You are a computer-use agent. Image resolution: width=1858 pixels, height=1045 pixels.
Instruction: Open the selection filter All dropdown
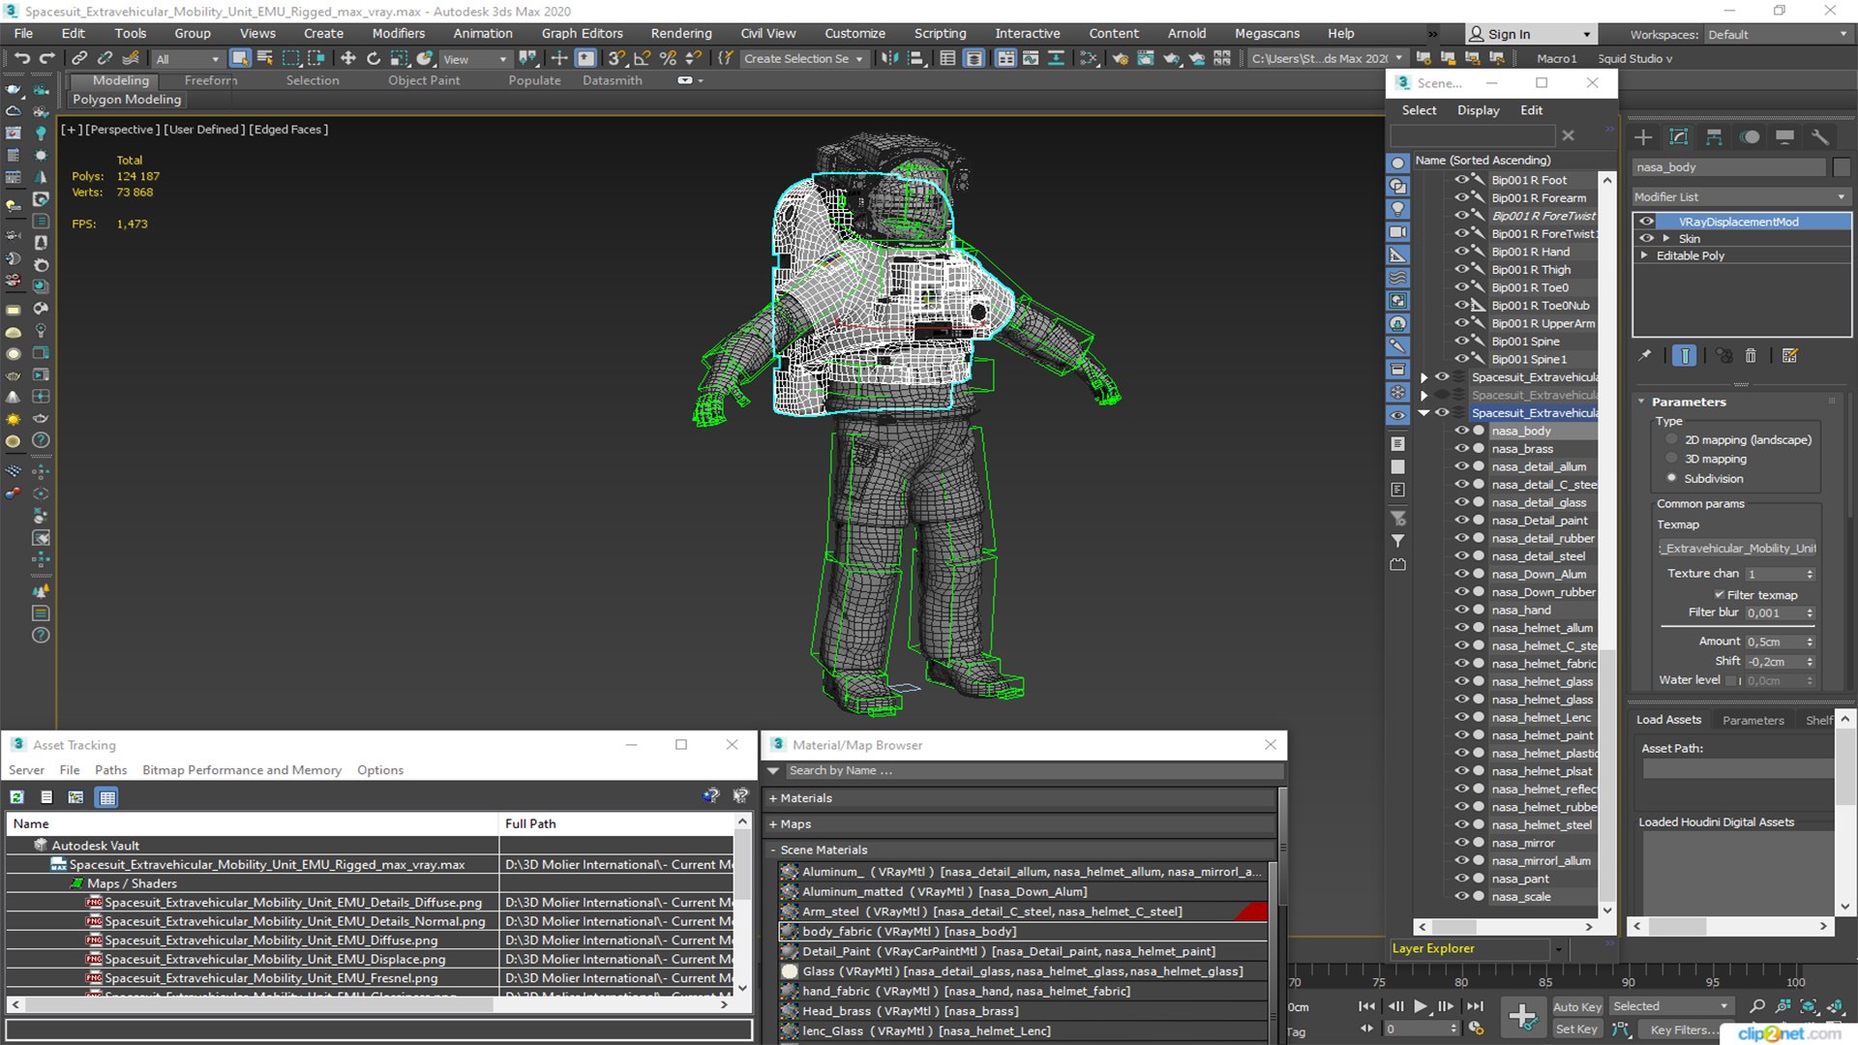click(188, 59)
